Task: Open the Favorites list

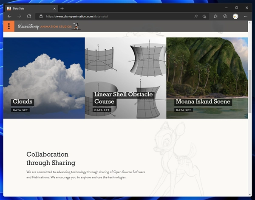Action: 215,16
